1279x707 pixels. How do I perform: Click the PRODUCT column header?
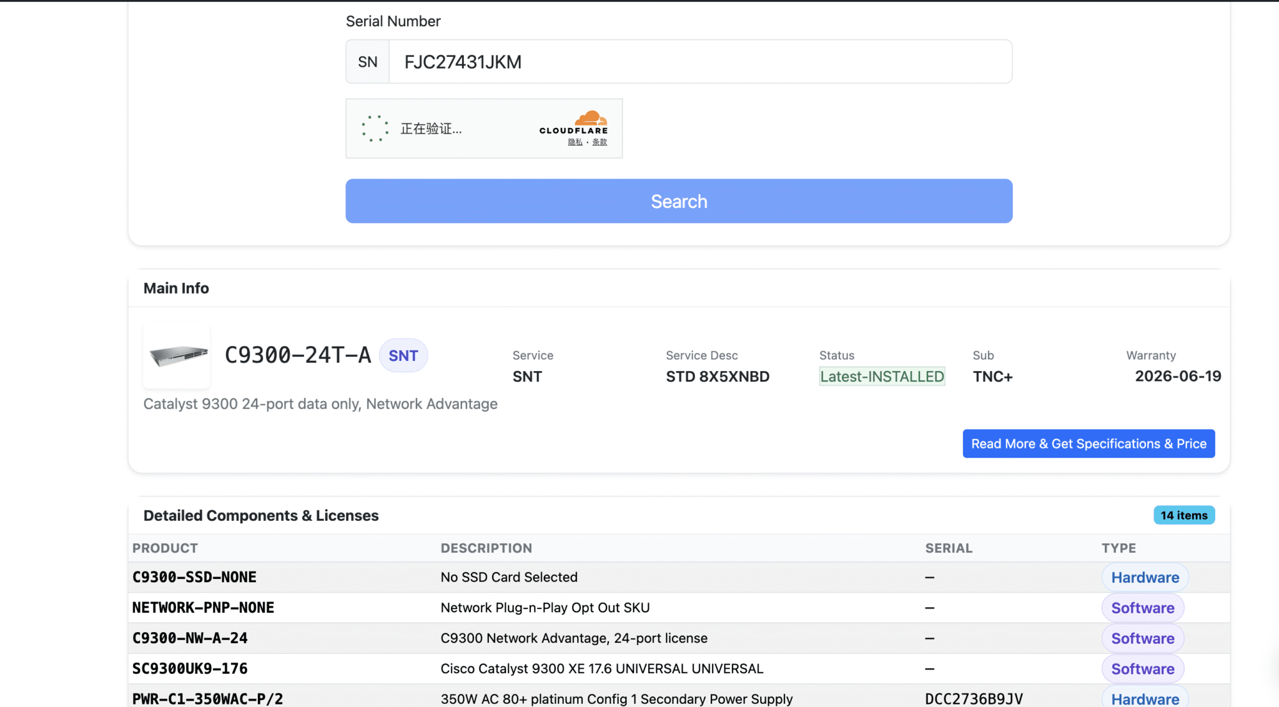tap(165, 548)
